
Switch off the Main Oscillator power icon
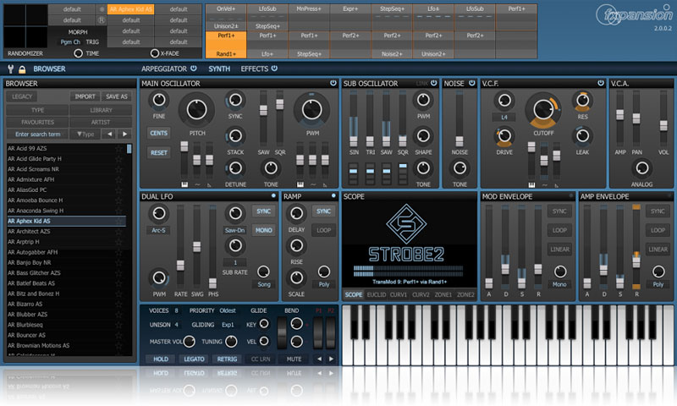pos(333,84)
